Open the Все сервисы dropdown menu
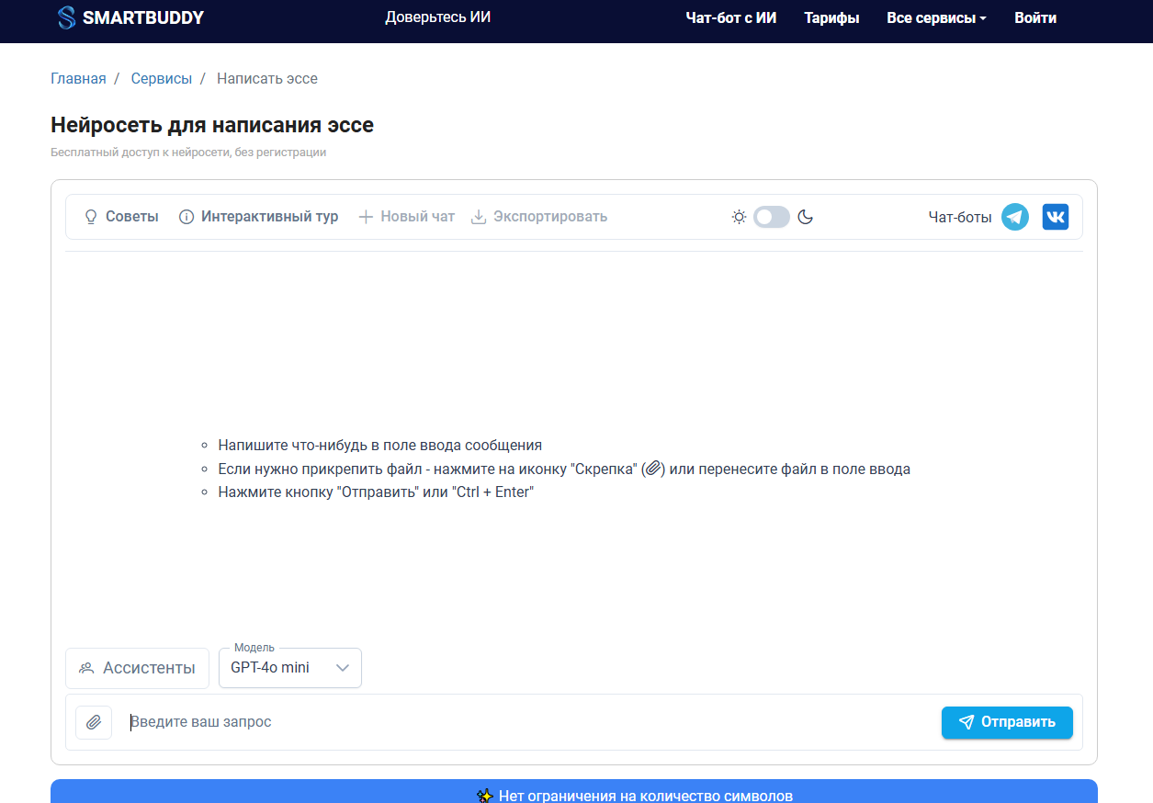The width and height of the screenshot is (1153, 803). [x=936, y=17]
